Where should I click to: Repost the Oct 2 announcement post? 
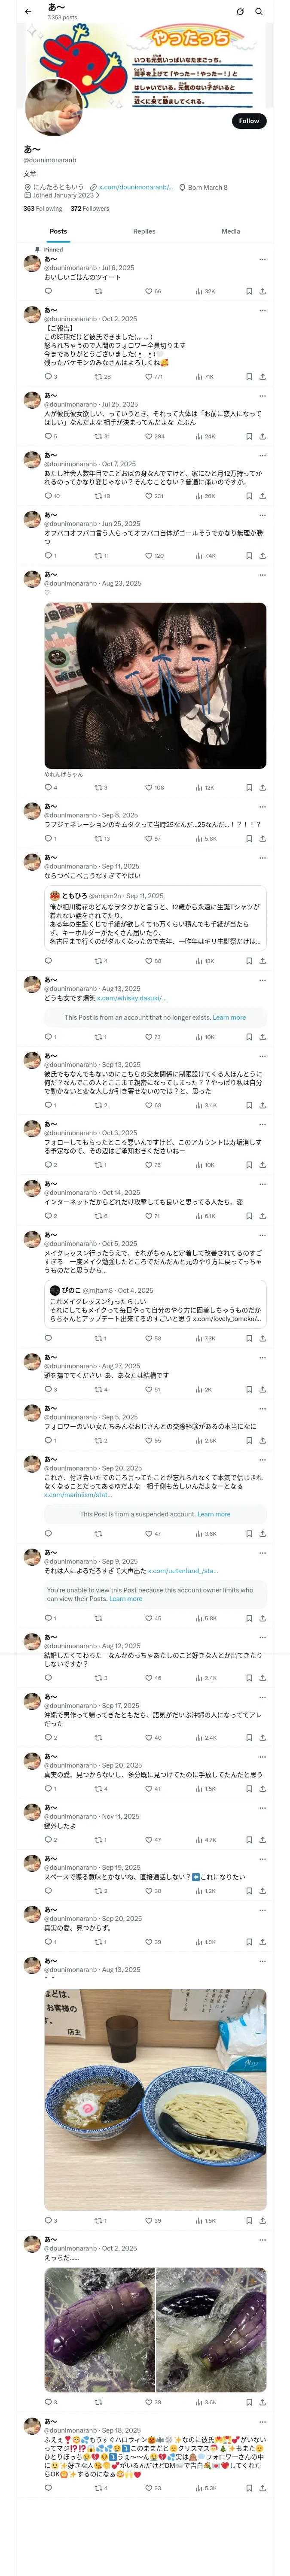point(98,377)
